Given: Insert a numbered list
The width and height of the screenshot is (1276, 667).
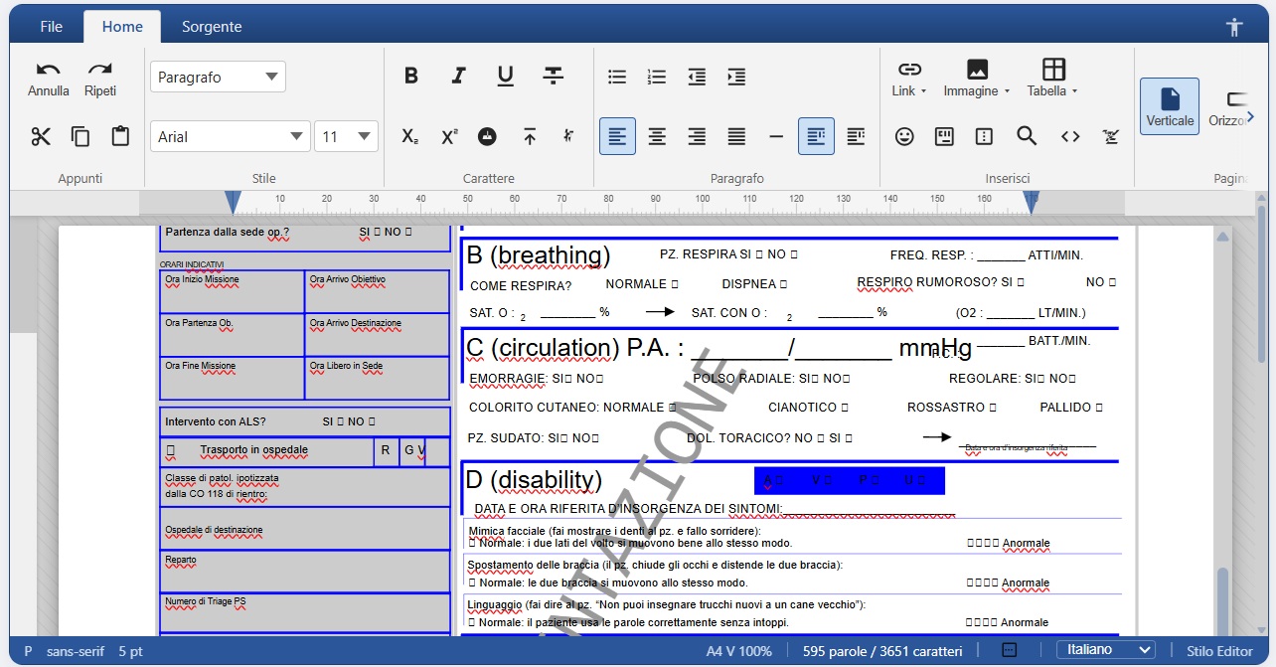Looking at the screenshot, I should [657, 77].
